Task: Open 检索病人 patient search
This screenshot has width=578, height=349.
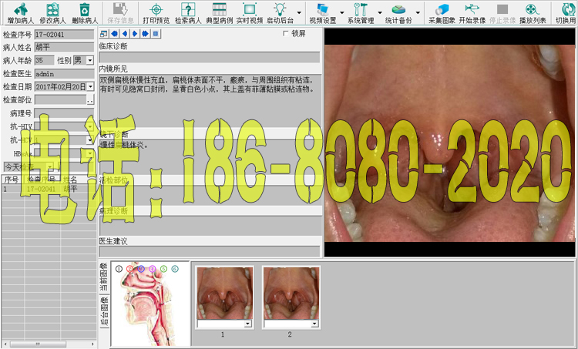Action: tap(188, 13)
